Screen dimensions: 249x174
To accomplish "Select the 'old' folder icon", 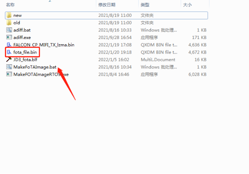I will [9, 23].
